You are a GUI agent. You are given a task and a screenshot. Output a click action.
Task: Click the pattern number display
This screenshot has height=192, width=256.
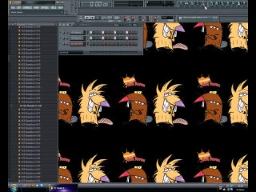(117, 18)
